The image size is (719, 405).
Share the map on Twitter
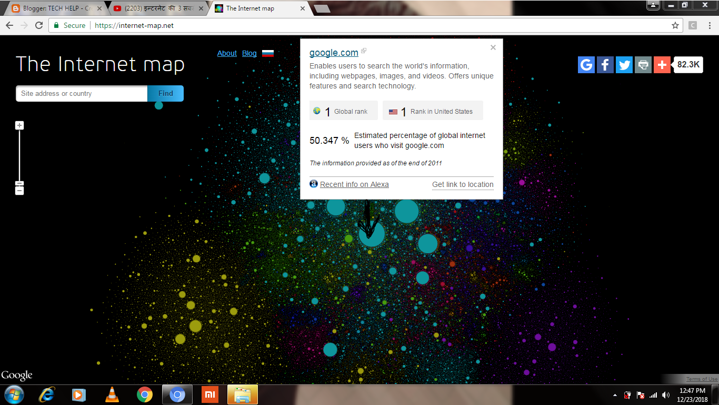(624, 65)
